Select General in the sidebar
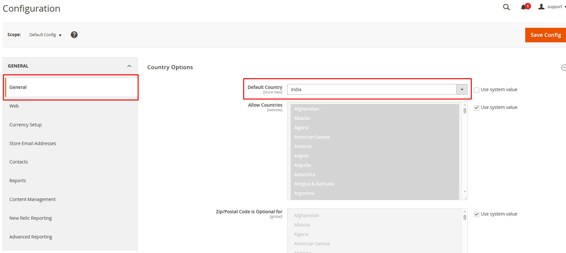Screen dimensions: 566x253 pyautogui.click(x=71, y=87)
